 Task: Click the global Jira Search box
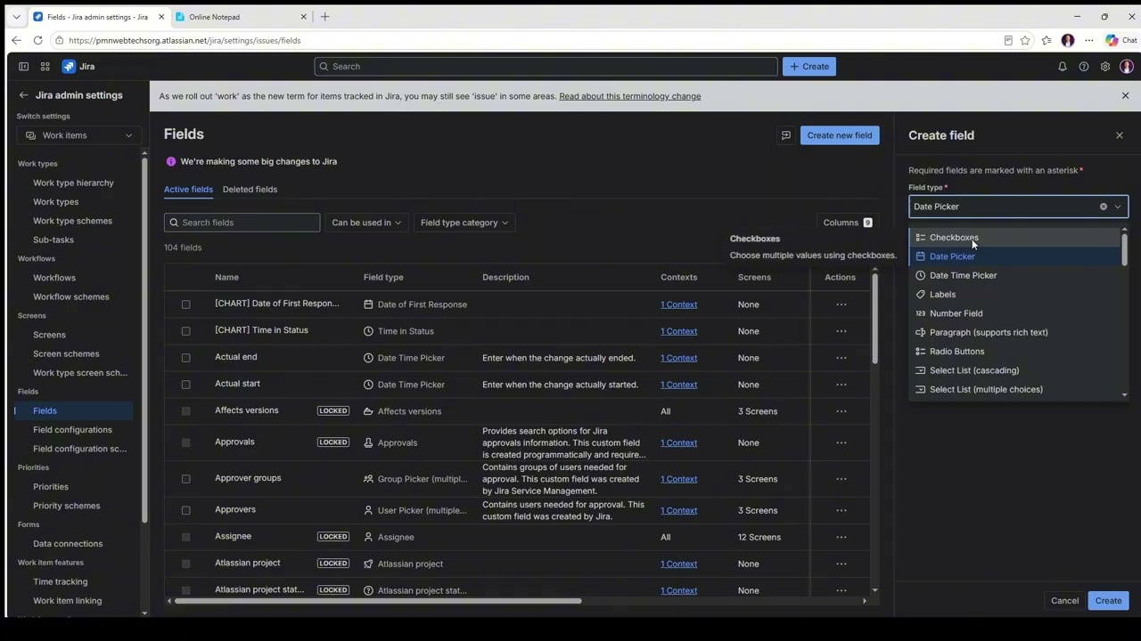[x=546, y=67]
